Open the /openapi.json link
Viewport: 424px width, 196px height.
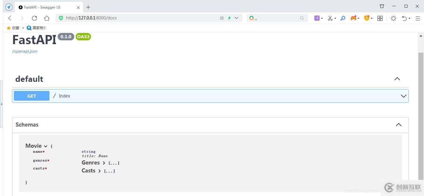pos(25,51)
